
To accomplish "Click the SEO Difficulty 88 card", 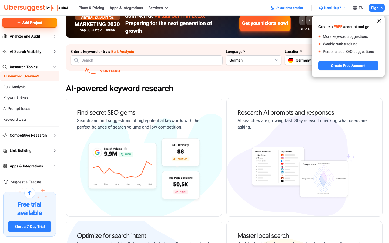I will [180, 152].
